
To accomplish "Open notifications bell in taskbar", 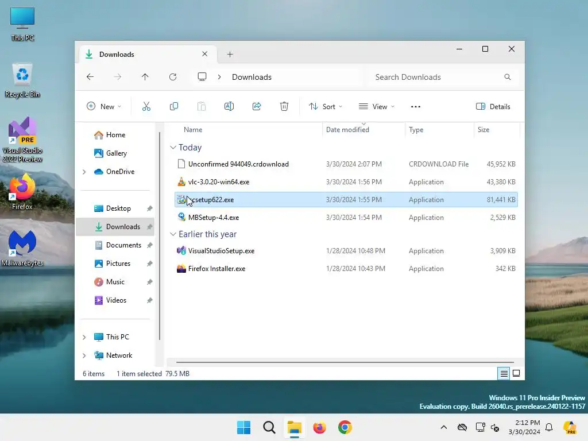I will [549, 427].
